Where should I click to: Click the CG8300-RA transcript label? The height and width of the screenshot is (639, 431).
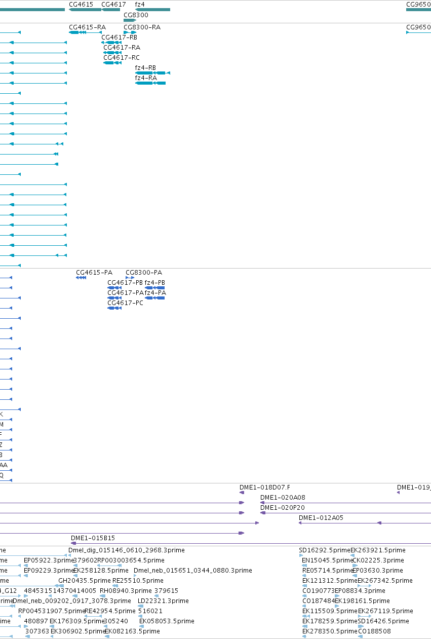point(142,27)
